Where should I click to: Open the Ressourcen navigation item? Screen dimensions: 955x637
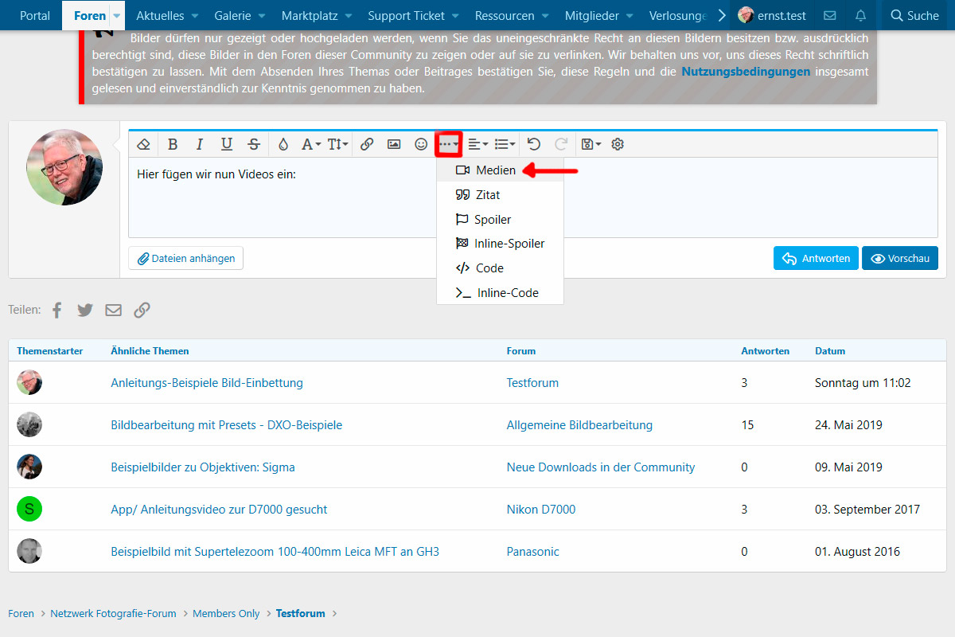point(505,15)
